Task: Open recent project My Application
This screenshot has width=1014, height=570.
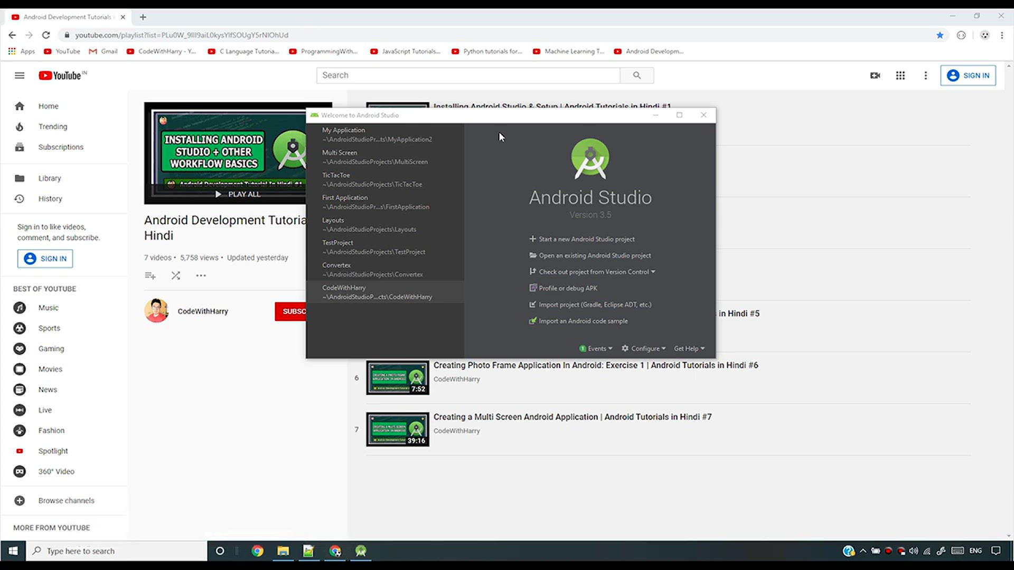Action: tap(385, 135)
